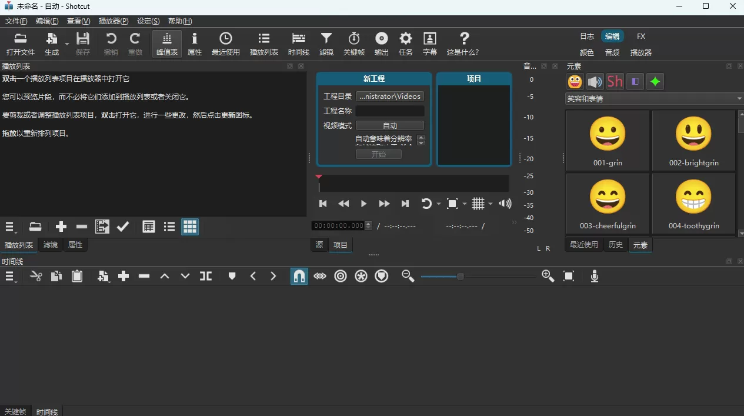This screenshot has height=416, width=744.
Task: Select the 源 player tab
Action: point(319,245)
